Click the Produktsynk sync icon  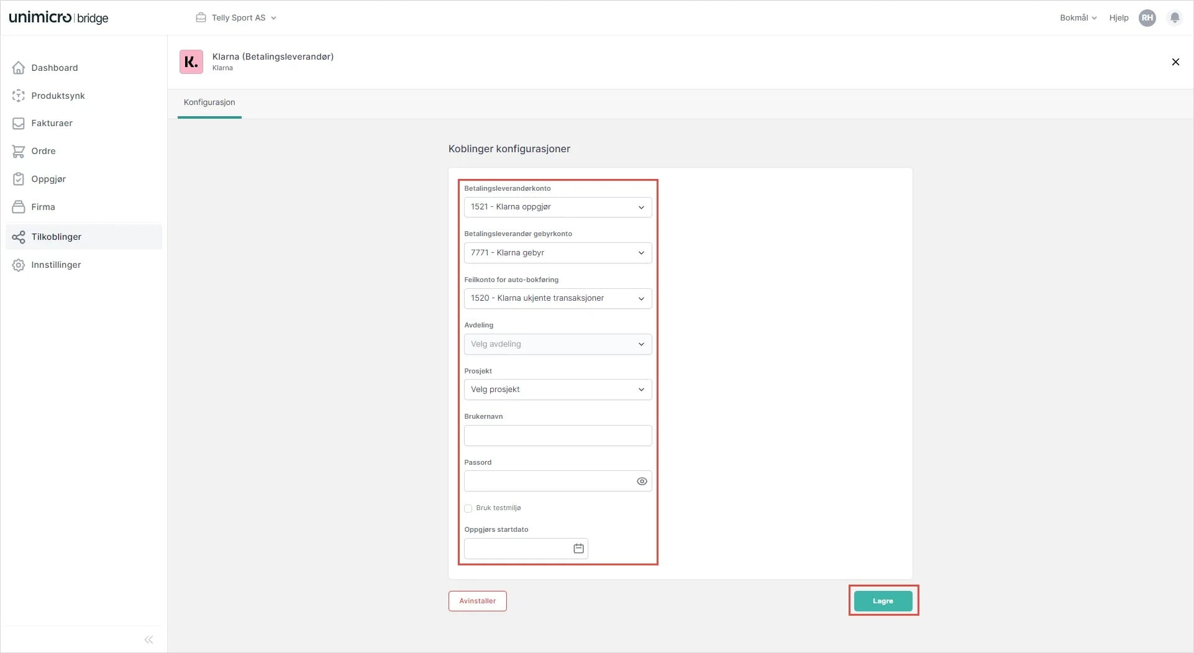pyautogui.click(x=19, y=96)
